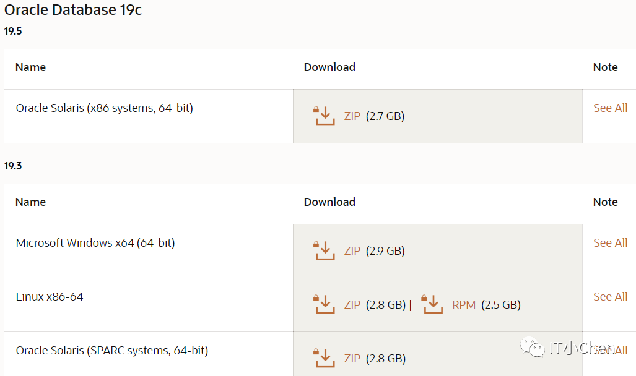Click the Windows x64 download icon
The height and width of the screenshot is (376, 636).
click(x=325, y=250)
